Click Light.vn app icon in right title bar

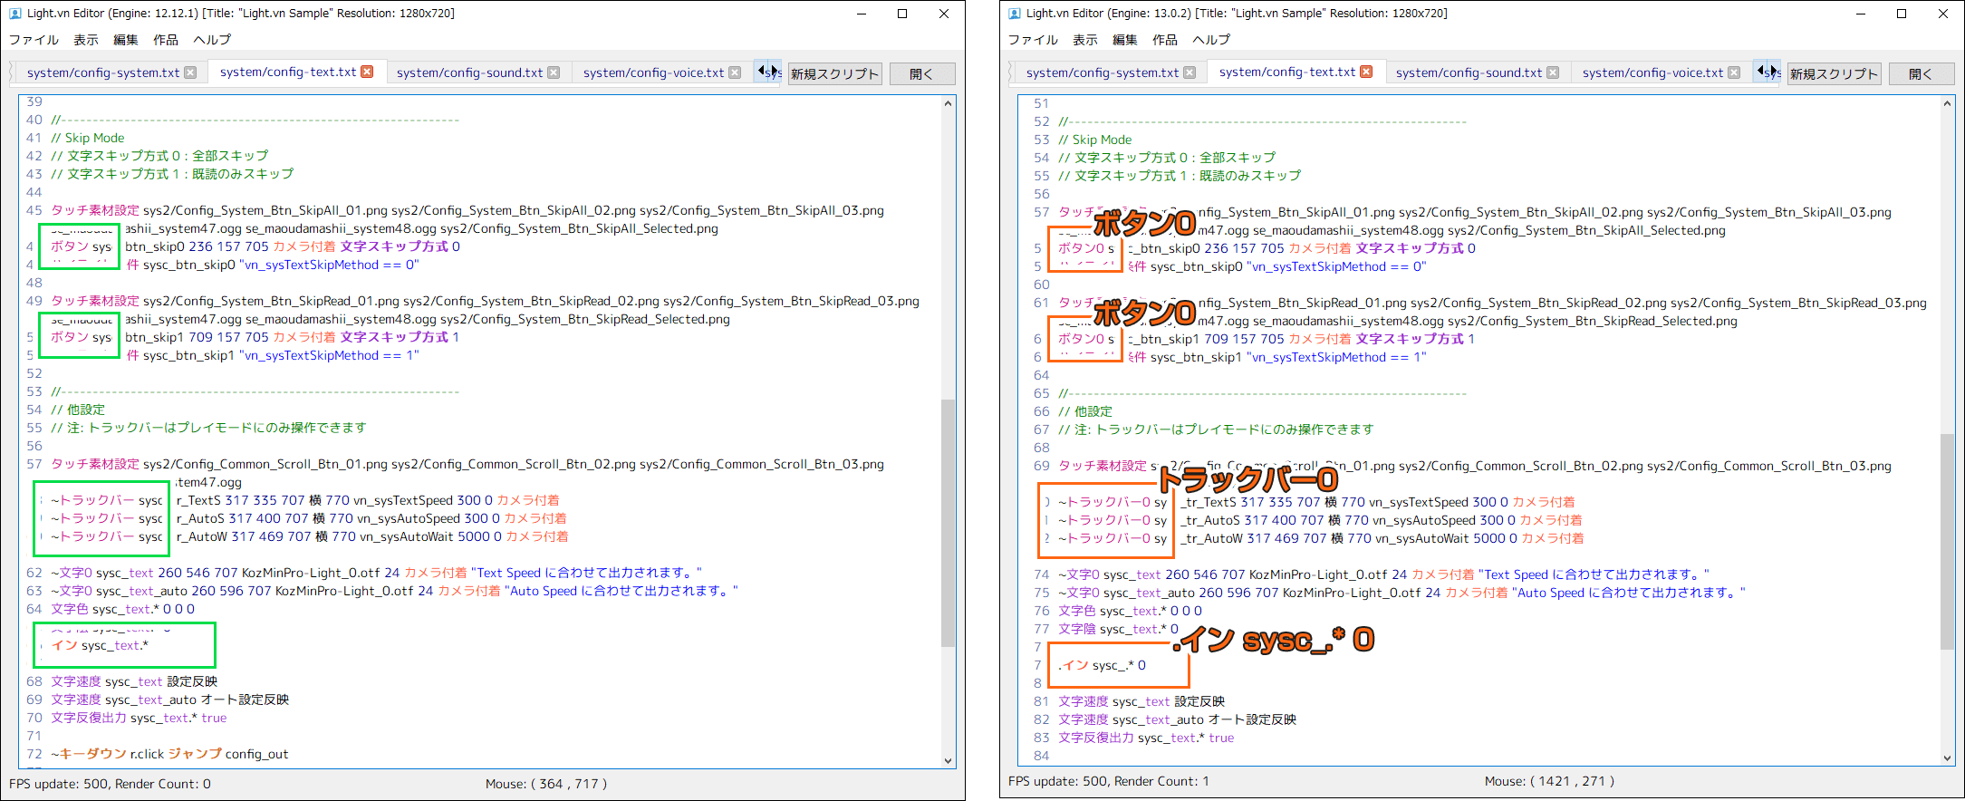pos(1015,14)
